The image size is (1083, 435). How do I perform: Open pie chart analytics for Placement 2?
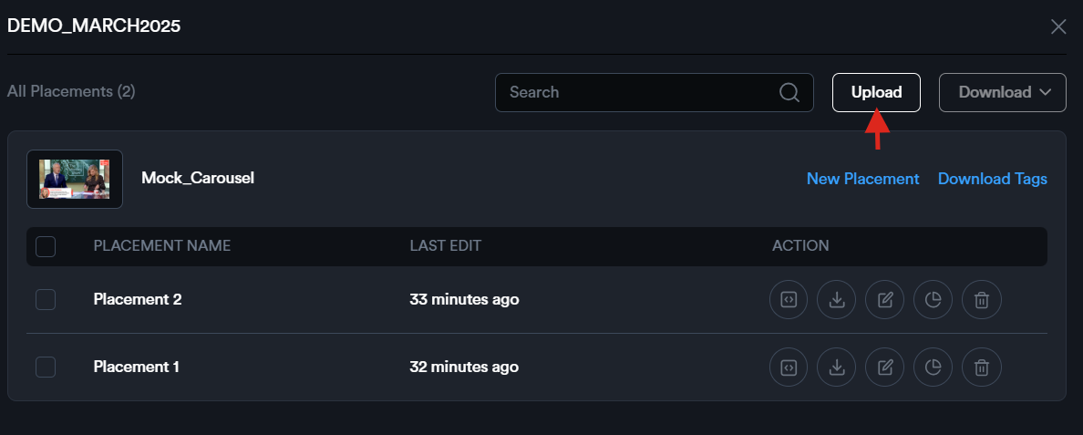point(933,299)
